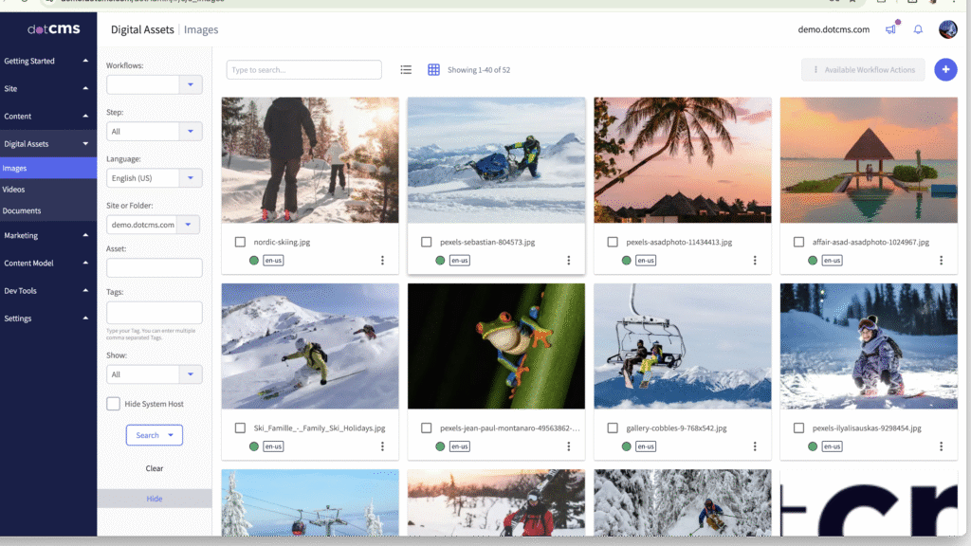Open the Search button dropdown arrow
This screenshot has width=971, height=546.
pyautogui.click(x=171, y=435)
